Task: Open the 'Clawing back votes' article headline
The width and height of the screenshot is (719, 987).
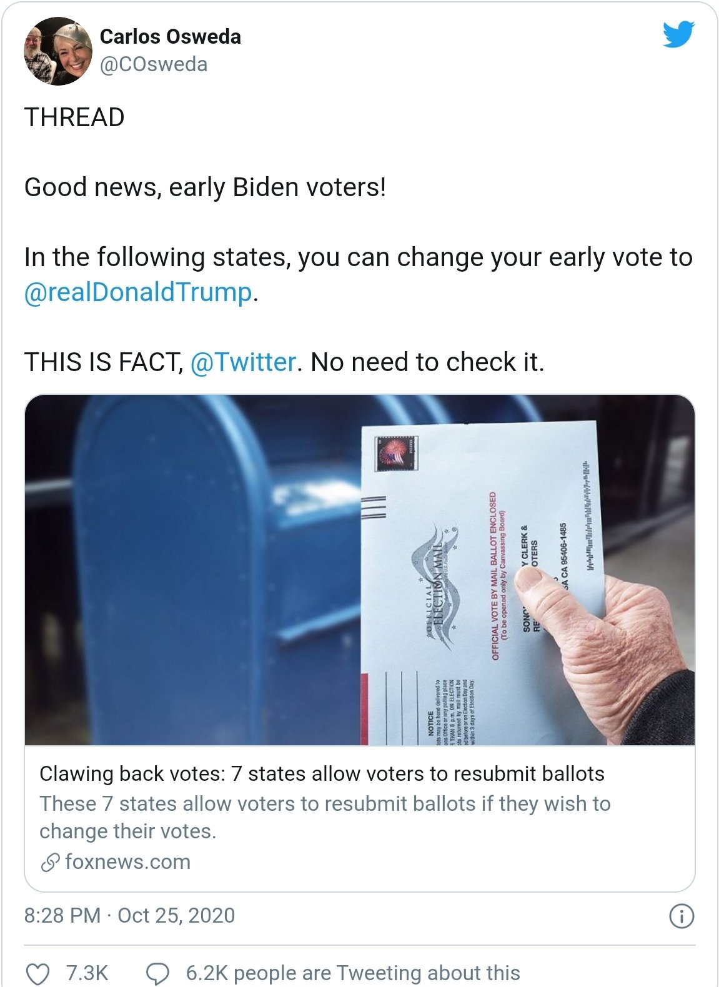Action: coord(322,774)
